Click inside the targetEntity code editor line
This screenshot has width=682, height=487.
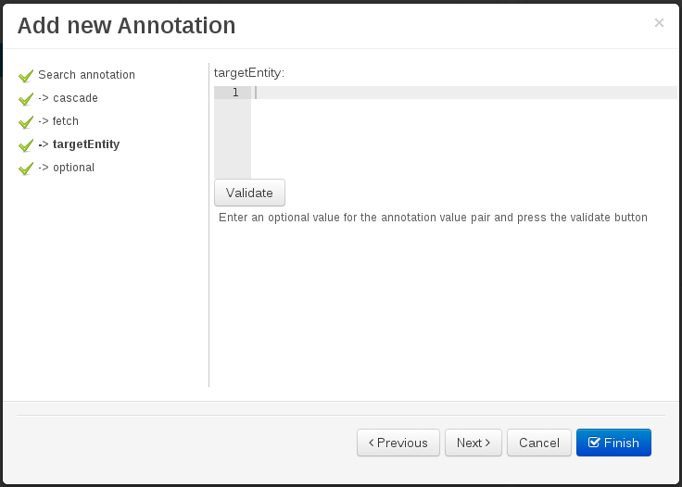coord(463,93)
